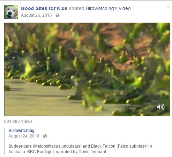Play the budgerigar video thumbnail
Viewport: 172px width, 157px height.
[87, 69]
